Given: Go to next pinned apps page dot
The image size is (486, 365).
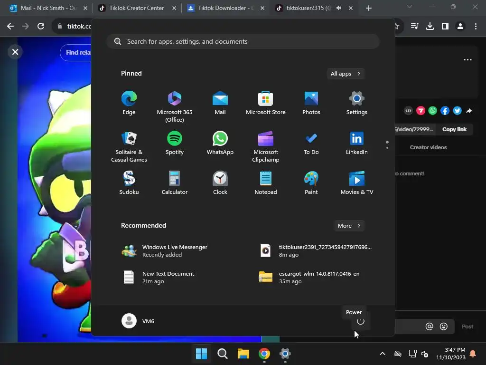Looking at the screenshot, I should [387, 148].
